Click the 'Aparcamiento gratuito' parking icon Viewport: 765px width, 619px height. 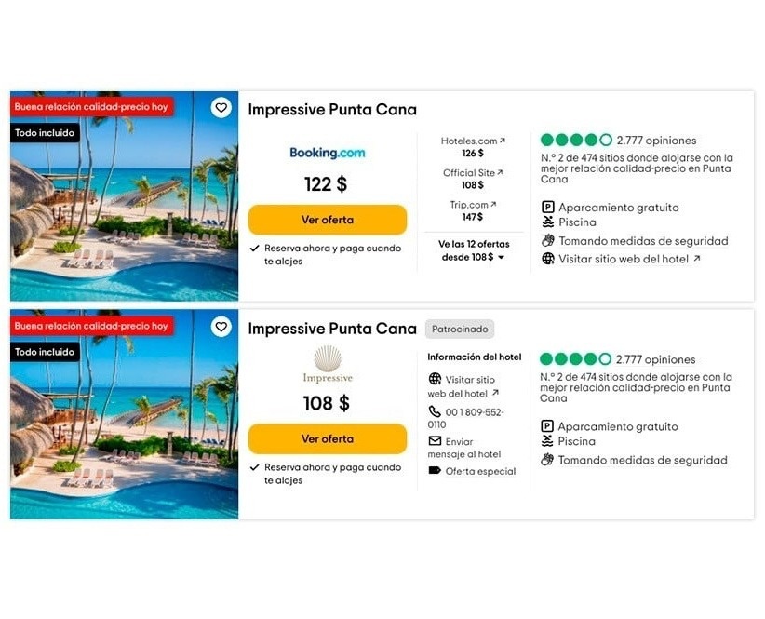coord(546,207)
